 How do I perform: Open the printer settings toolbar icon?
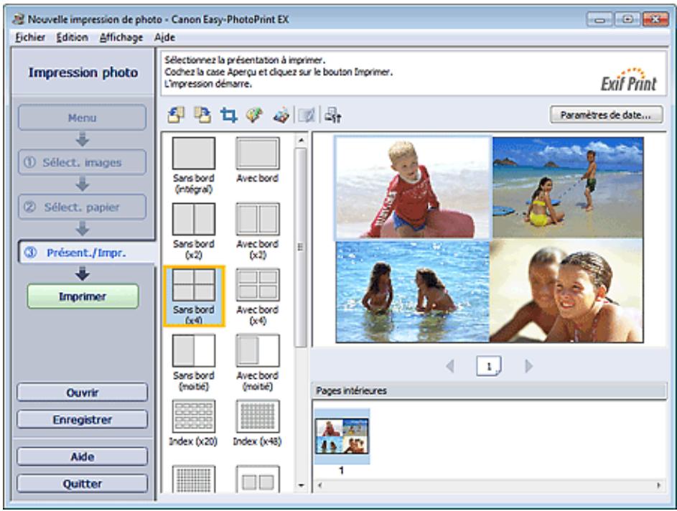click(x=333, y=116)
